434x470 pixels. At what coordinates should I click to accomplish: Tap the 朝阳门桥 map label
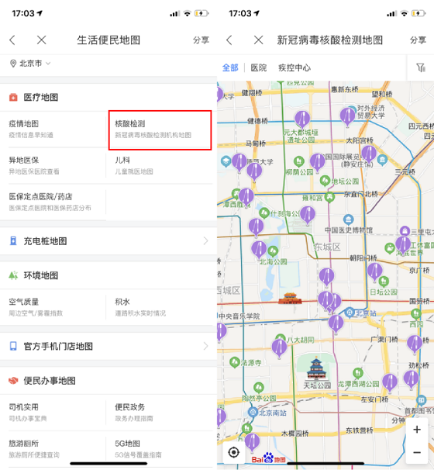[363, 257]
